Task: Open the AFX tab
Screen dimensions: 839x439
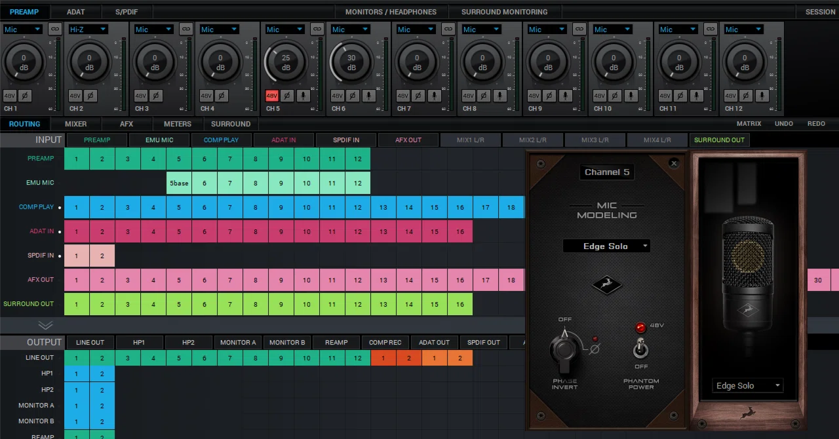Action: tap(127, 124)
